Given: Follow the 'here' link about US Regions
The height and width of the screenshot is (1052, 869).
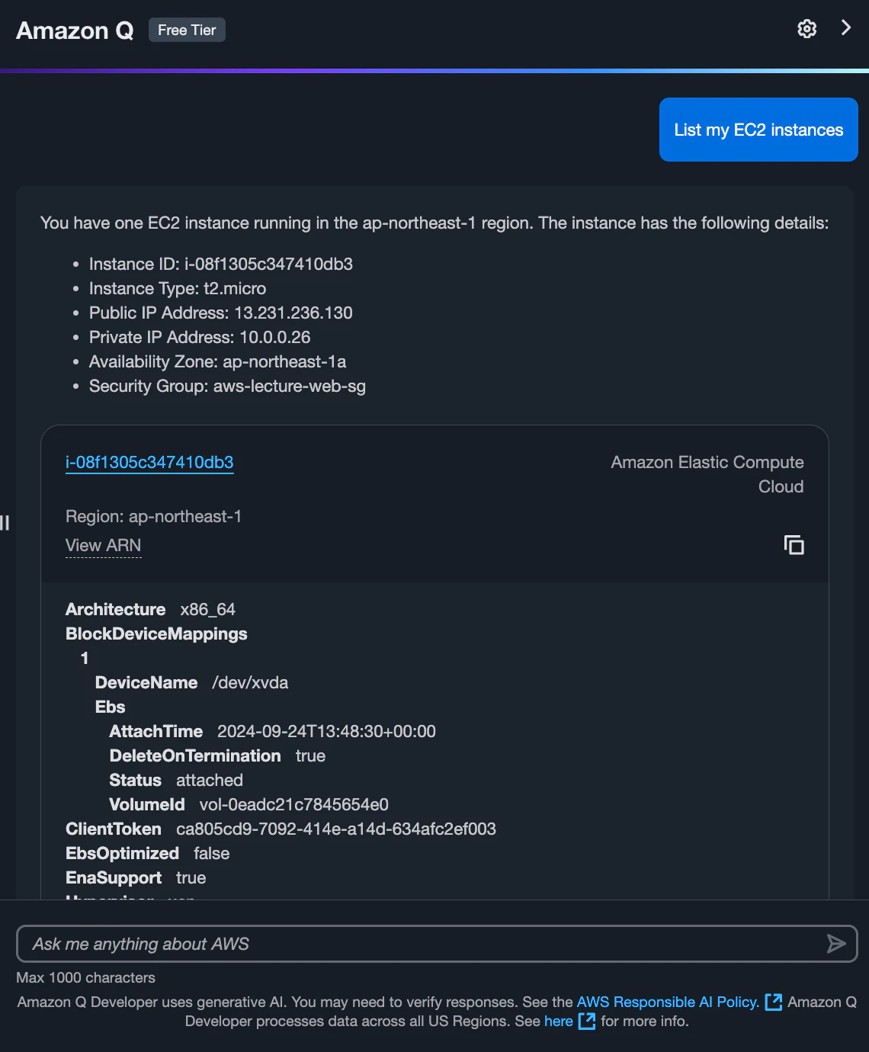Looking at the screenshot, I should (x=559, y=1022).
